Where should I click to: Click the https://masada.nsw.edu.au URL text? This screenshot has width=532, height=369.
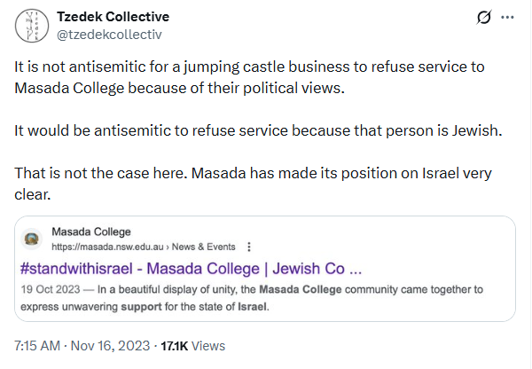[107, 247]
